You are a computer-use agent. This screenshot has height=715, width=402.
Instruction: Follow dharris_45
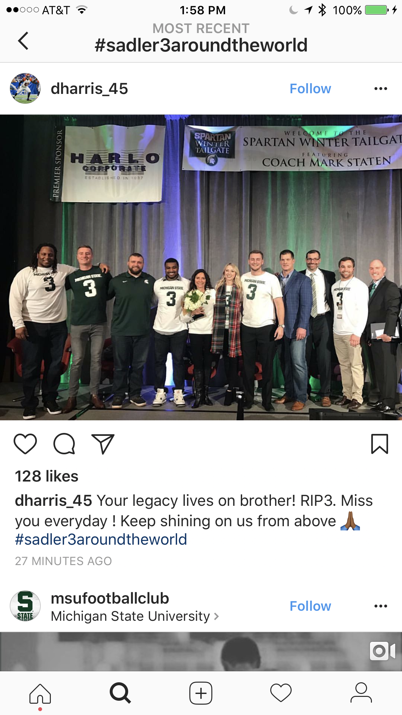[310, 89]
